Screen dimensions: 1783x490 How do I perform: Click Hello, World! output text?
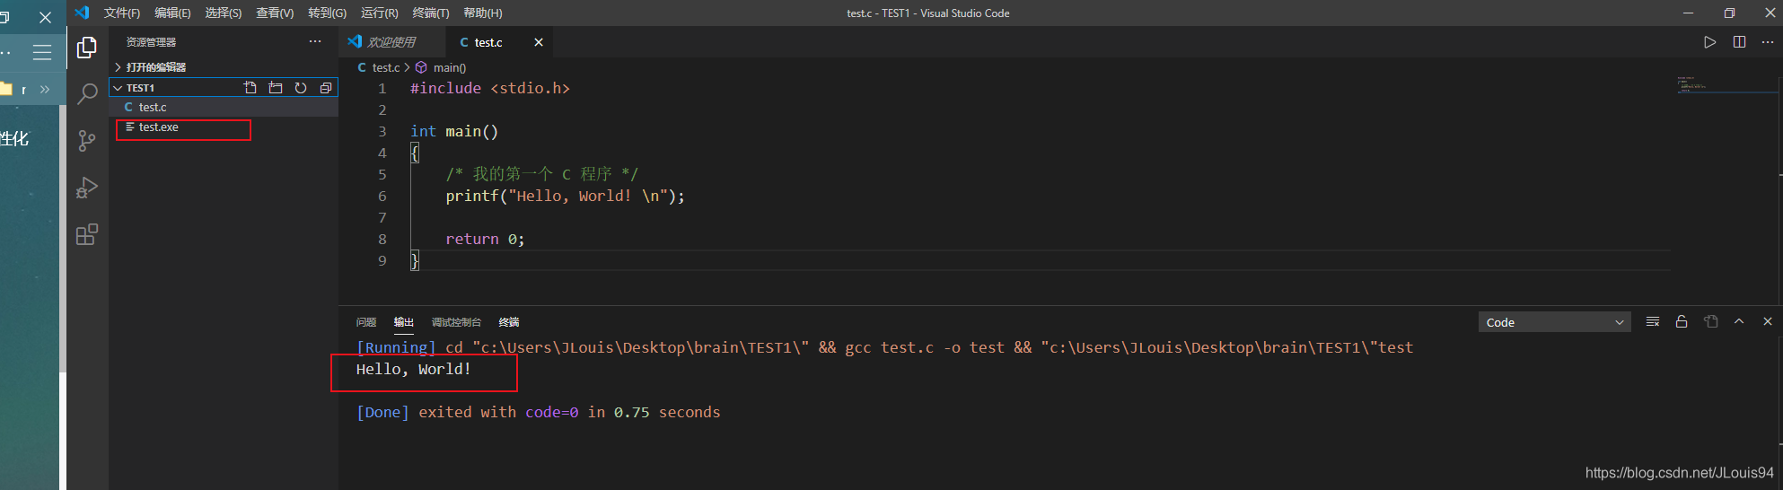point(414,369)
